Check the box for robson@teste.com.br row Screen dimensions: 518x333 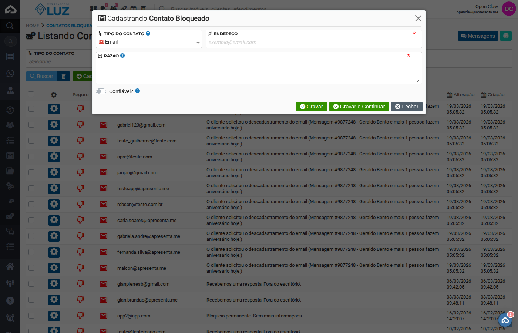[31, 204]
